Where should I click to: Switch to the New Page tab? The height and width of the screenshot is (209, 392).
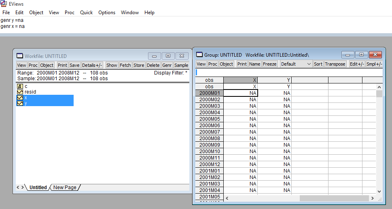coord(64,188)
